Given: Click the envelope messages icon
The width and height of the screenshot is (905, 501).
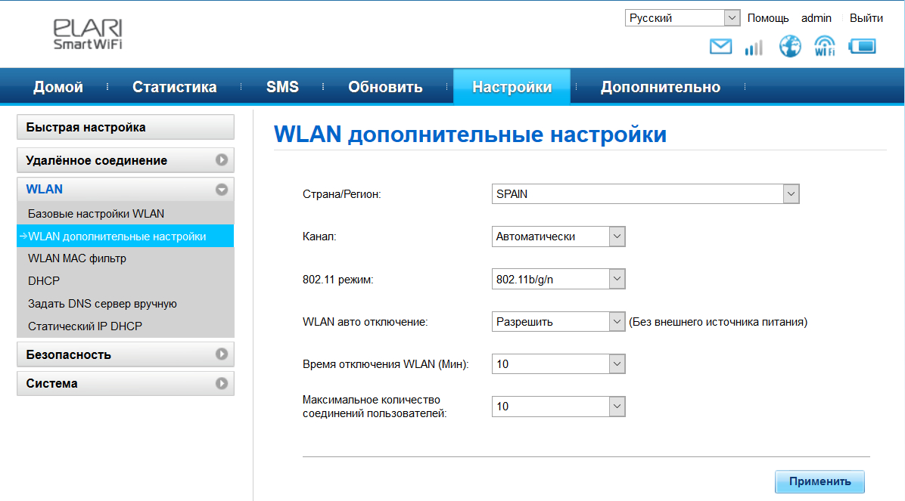Looking at the screenshot, I should (720, 47).
